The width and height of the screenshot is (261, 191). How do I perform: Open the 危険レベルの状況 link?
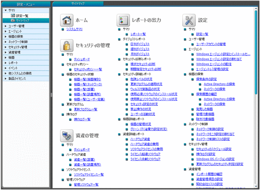pyautogui.click(x=141, y=79)
